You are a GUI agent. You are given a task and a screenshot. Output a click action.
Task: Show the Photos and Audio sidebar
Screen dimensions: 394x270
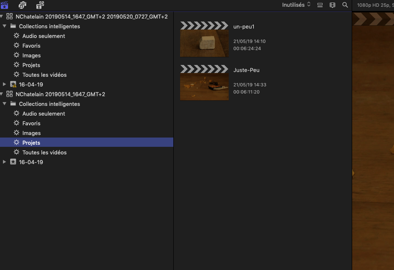(x=22, y=5)
